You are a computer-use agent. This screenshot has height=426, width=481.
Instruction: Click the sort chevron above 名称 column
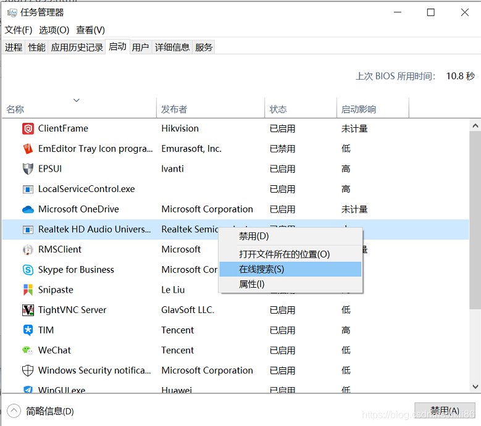[x=77, y=100]
